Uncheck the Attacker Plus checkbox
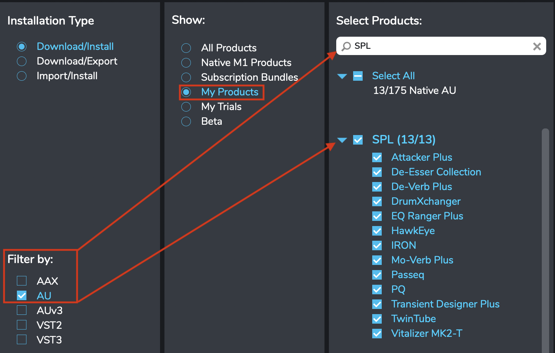The image size is (555, 353). 377,157
